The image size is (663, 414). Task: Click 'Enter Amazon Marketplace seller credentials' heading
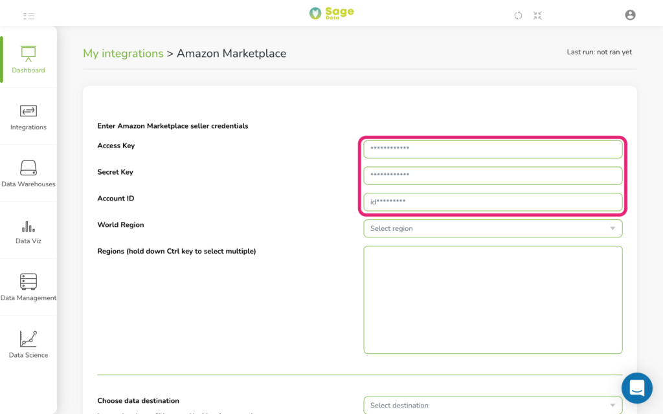[172, 126]
